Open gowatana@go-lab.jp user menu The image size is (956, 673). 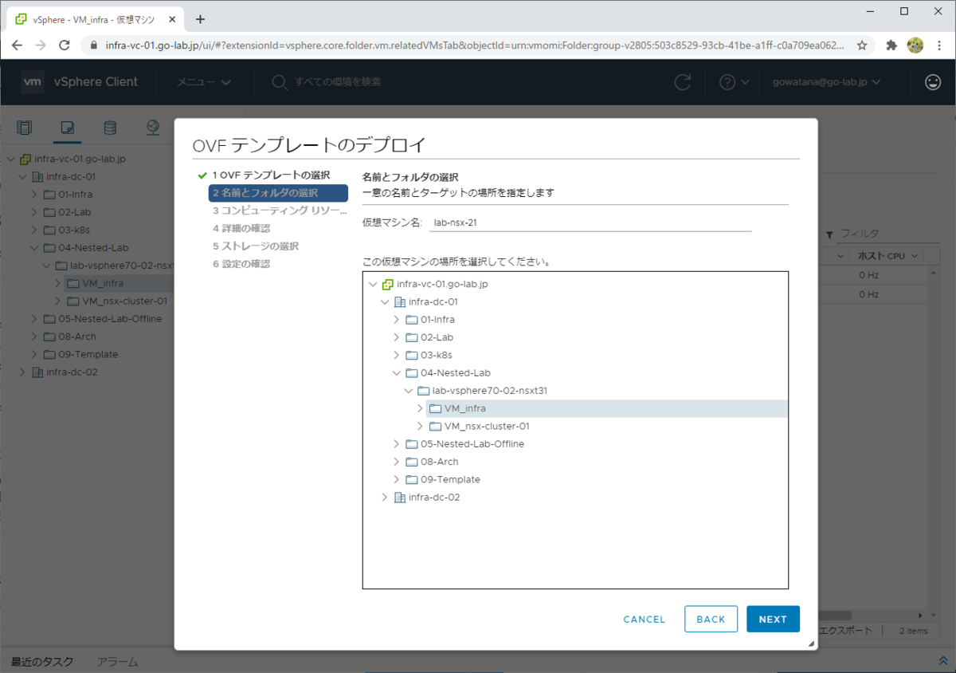[826, 82]
